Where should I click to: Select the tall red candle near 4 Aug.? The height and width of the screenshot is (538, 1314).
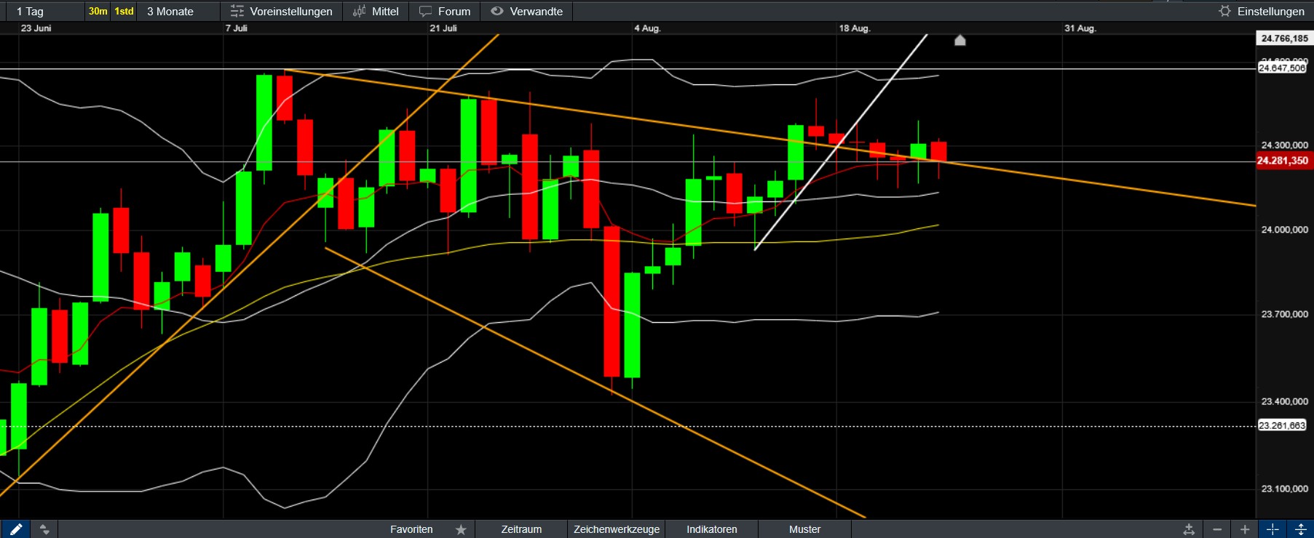(x=612, y=301)
